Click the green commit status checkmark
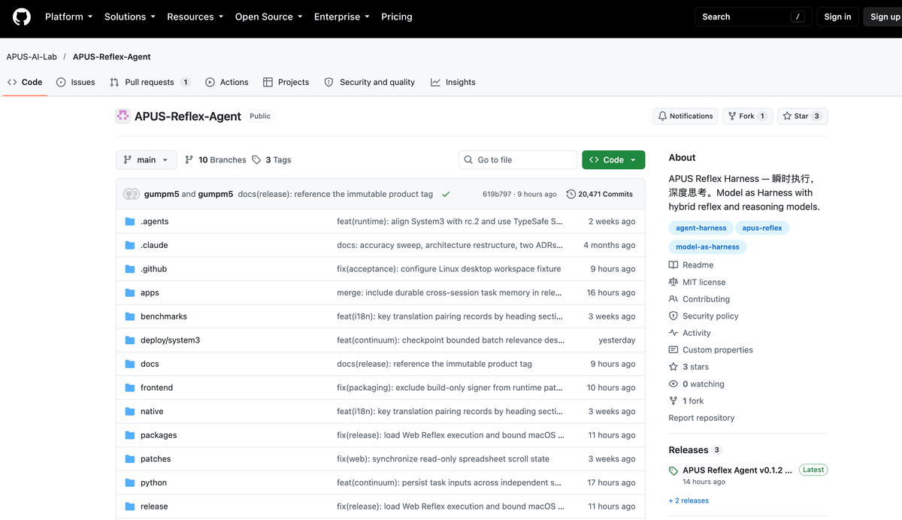 [x=446, y=194]
